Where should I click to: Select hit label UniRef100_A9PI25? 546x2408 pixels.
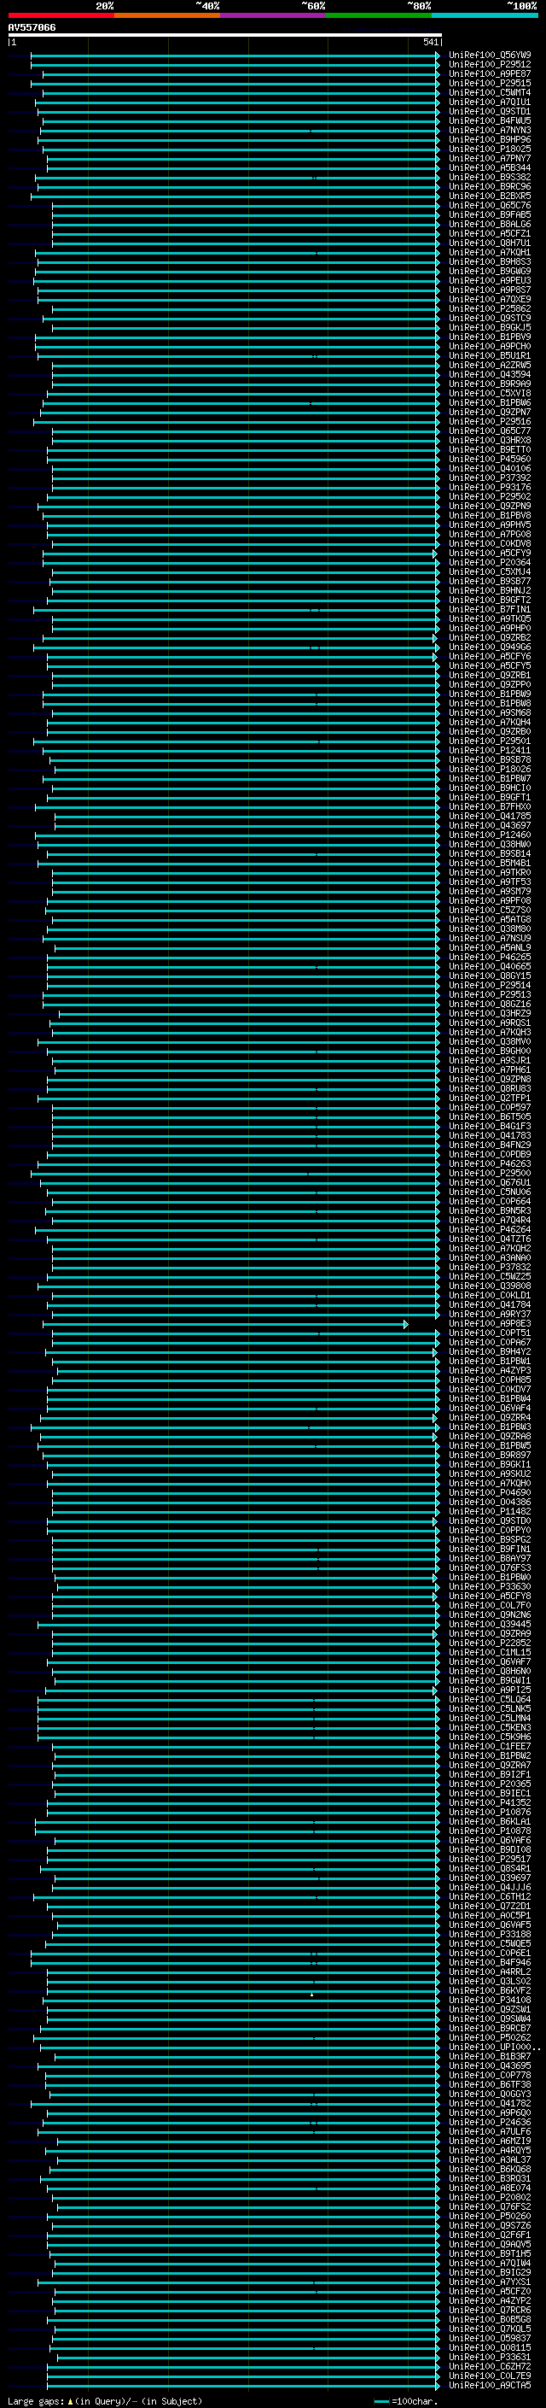(x=490, y=1690)
